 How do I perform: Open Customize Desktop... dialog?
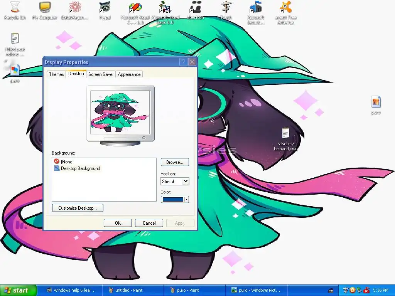point(78,208)
